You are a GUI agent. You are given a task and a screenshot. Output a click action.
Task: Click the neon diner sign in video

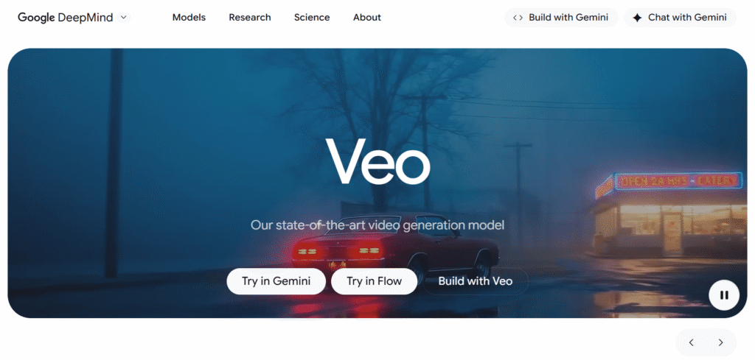click(669, 183)
